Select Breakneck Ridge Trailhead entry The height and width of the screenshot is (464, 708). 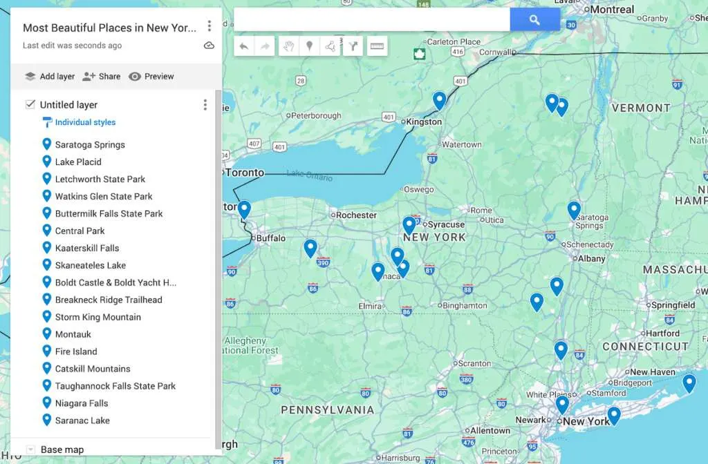coord(109,300)
